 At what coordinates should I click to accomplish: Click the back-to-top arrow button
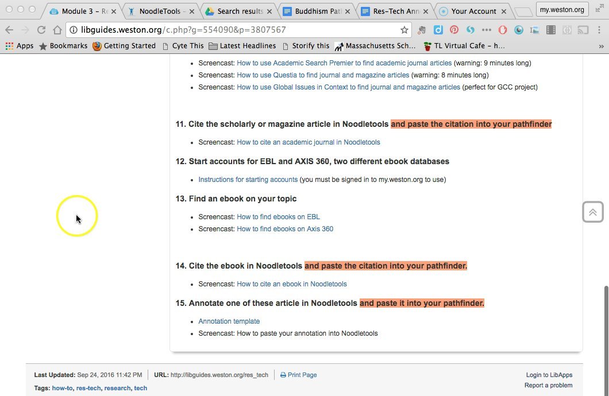pos(592,212)
